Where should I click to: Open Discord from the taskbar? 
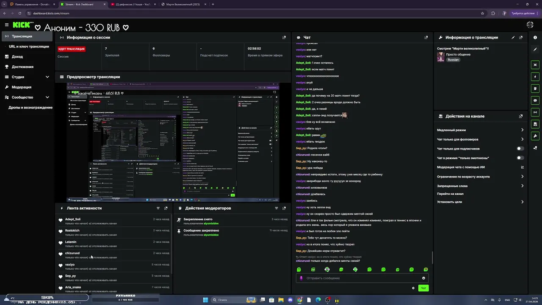point(290,300)
